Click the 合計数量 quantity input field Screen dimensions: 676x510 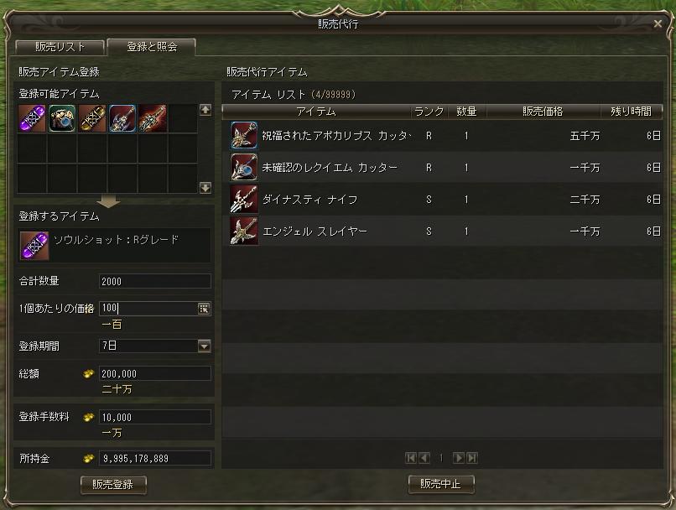(155, 281)
